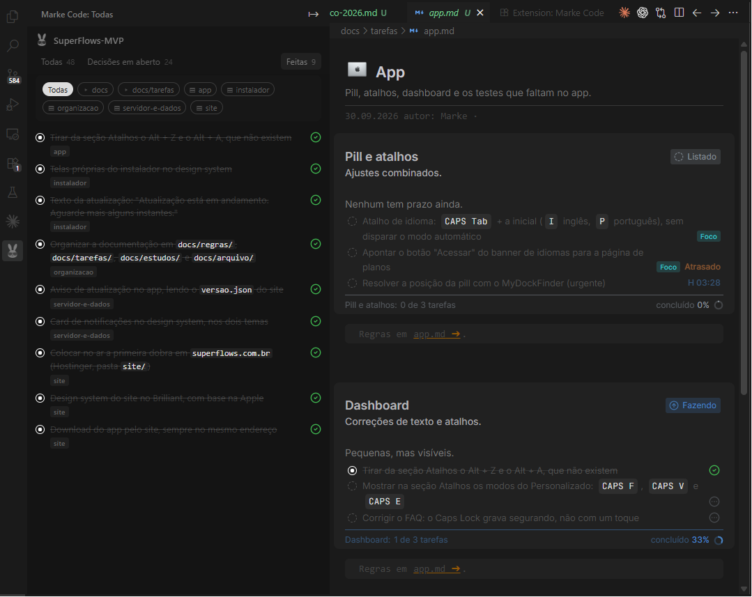The image size is (752, 597).
Task: Filter by the site chip
Action: point(206,108)
